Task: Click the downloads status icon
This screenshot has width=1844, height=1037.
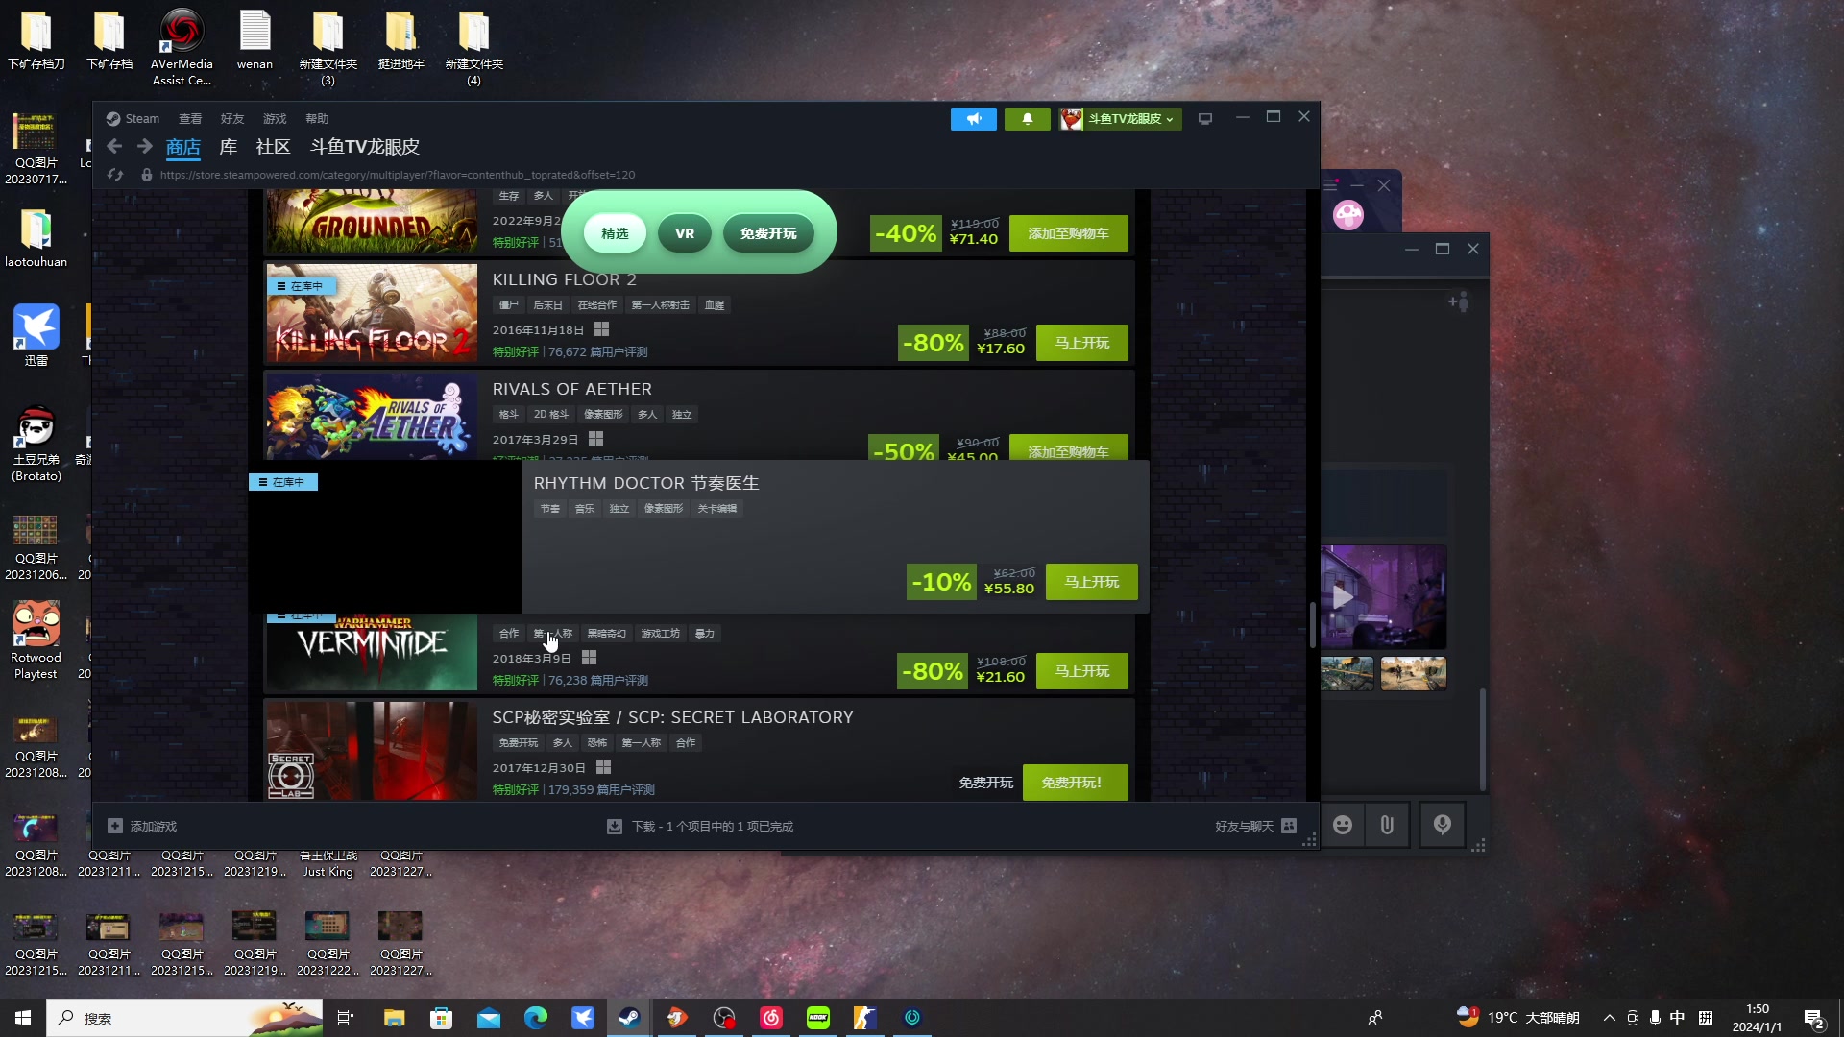Action: [x=615, y=827]
